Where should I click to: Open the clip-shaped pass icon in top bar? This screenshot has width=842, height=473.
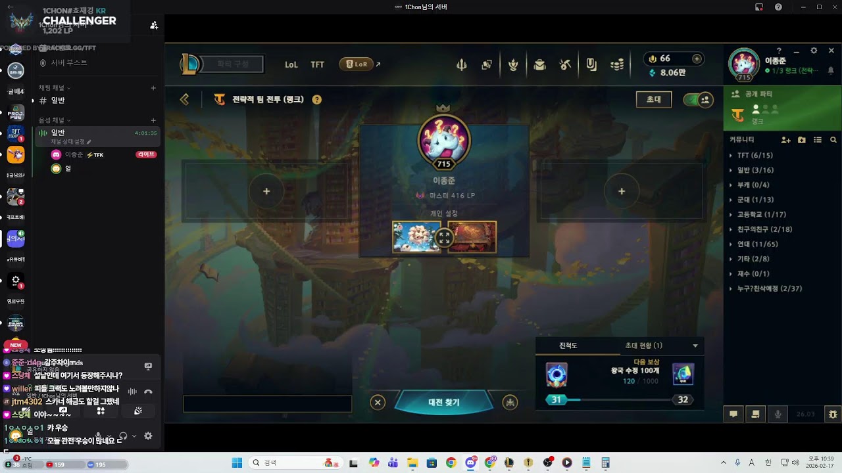tap(591, 64)
